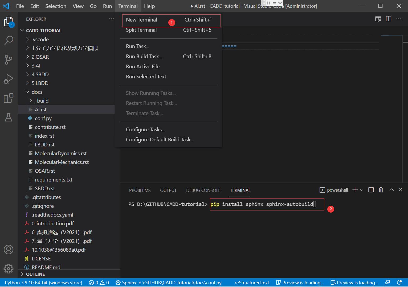
Task: Open the Go menu
Action: click(93, 6)
